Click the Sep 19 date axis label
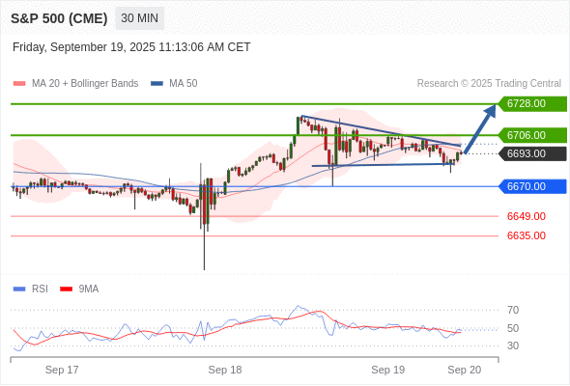The height and width of the screenshot is (386, 570). pos(387,370)
